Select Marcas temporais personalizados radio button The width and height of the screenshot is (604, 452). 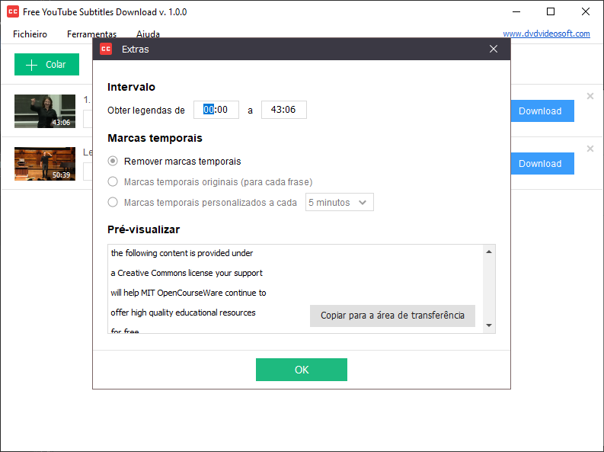pyautogui.click(x=113, y=202)
